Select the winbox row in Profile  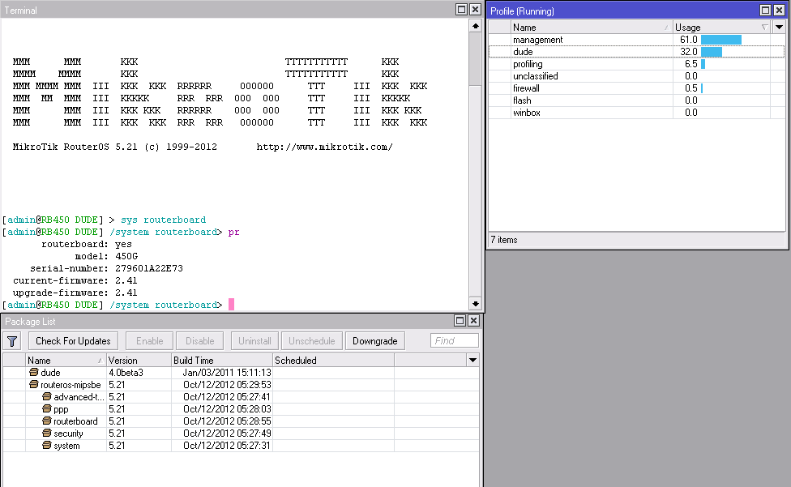[637, 113]
